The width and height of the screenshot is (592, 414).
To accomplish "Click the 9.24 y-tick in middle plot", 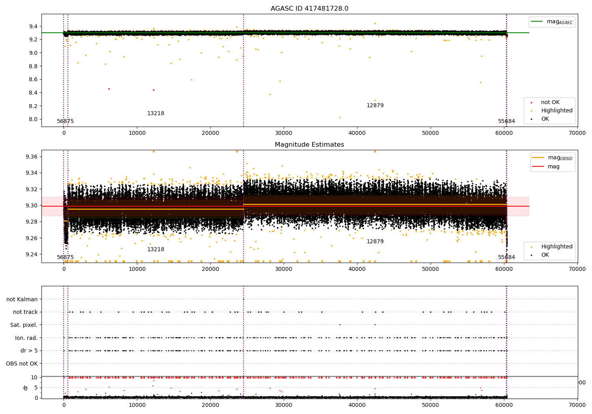I will pyautogui.click(x=32, y=254).
